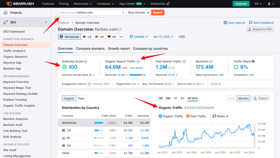Open Backlink Analytics in the sidebar
Viewport: 280px width, 158px height.
point(16,119)
